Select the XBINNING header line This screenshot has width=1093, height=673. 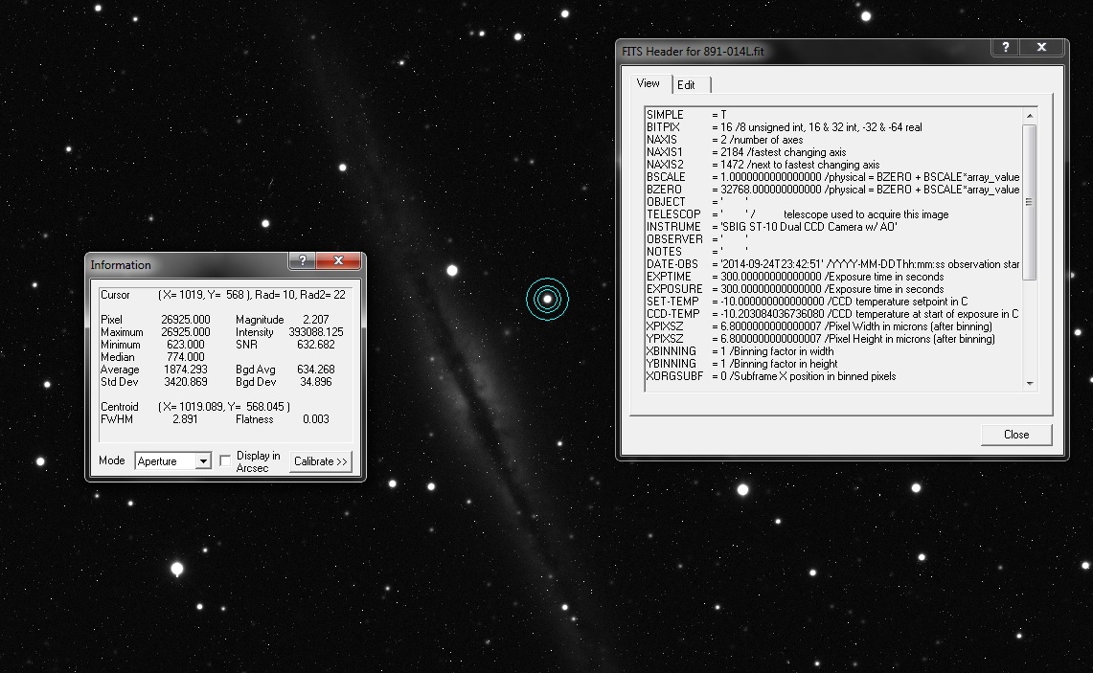740,351
